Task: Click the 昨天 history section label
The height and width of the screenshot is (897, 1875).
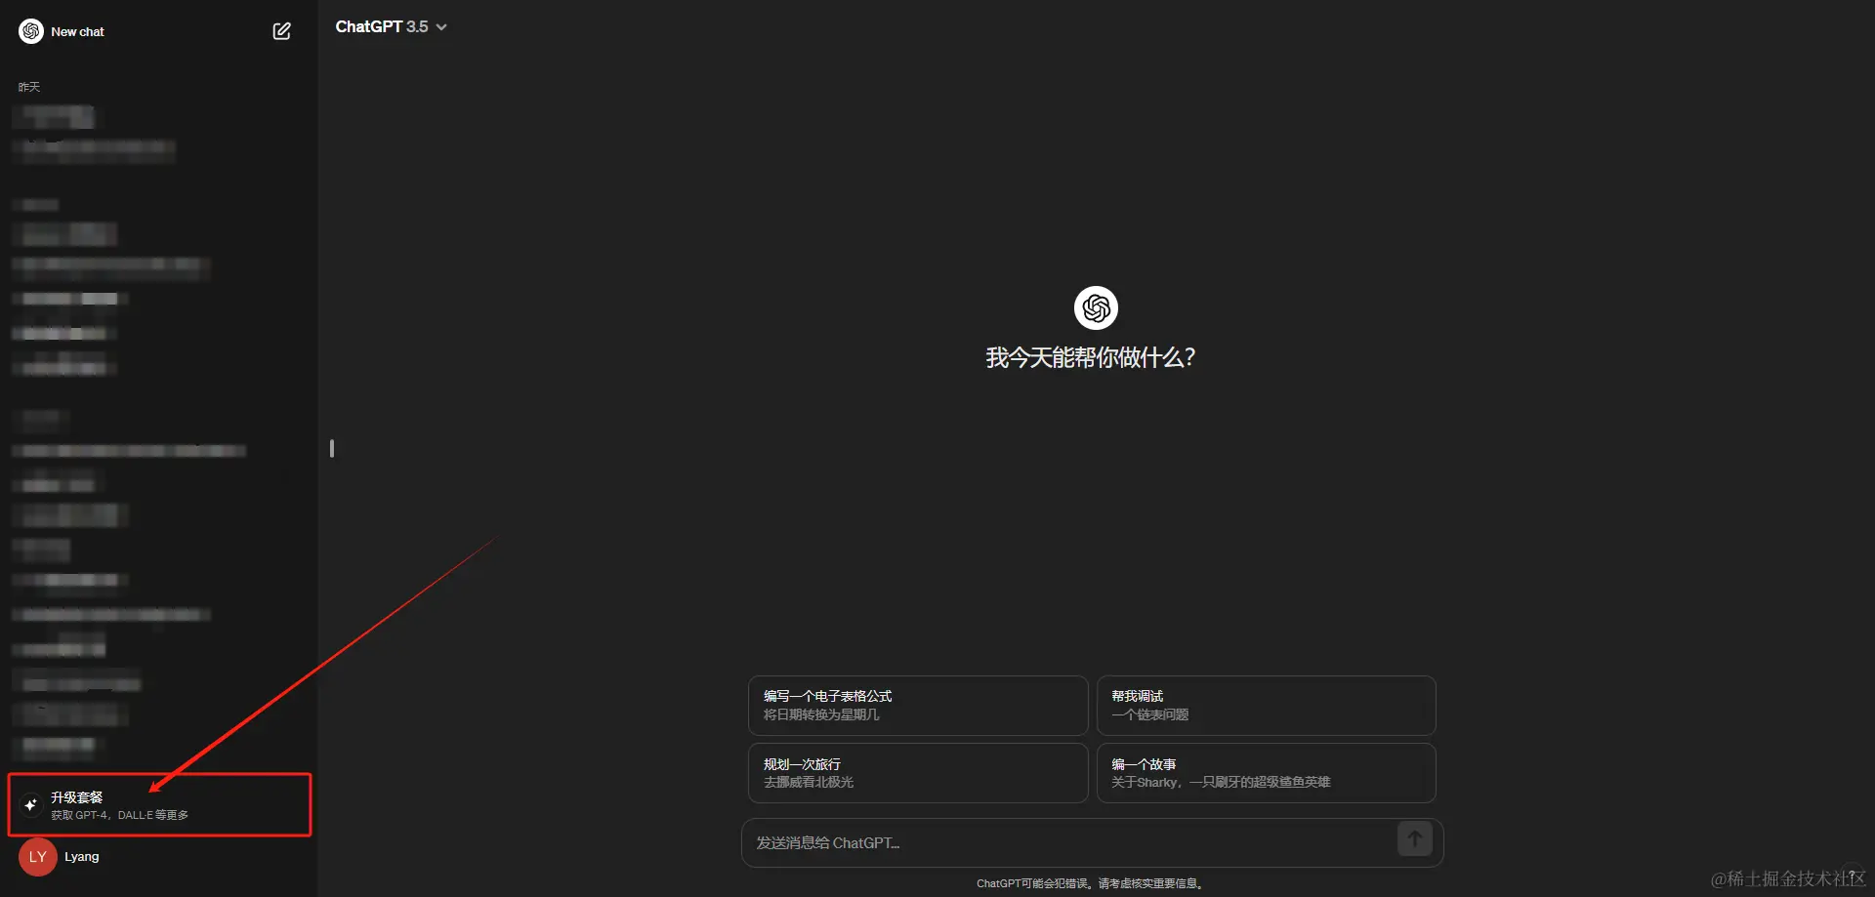Action: pos(29,87)
